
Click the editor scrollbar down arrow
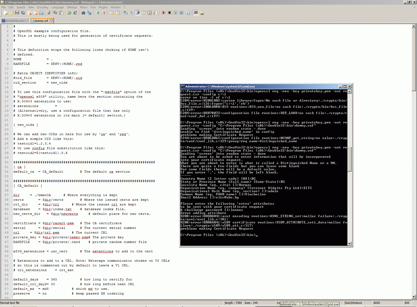coord(414,297)
